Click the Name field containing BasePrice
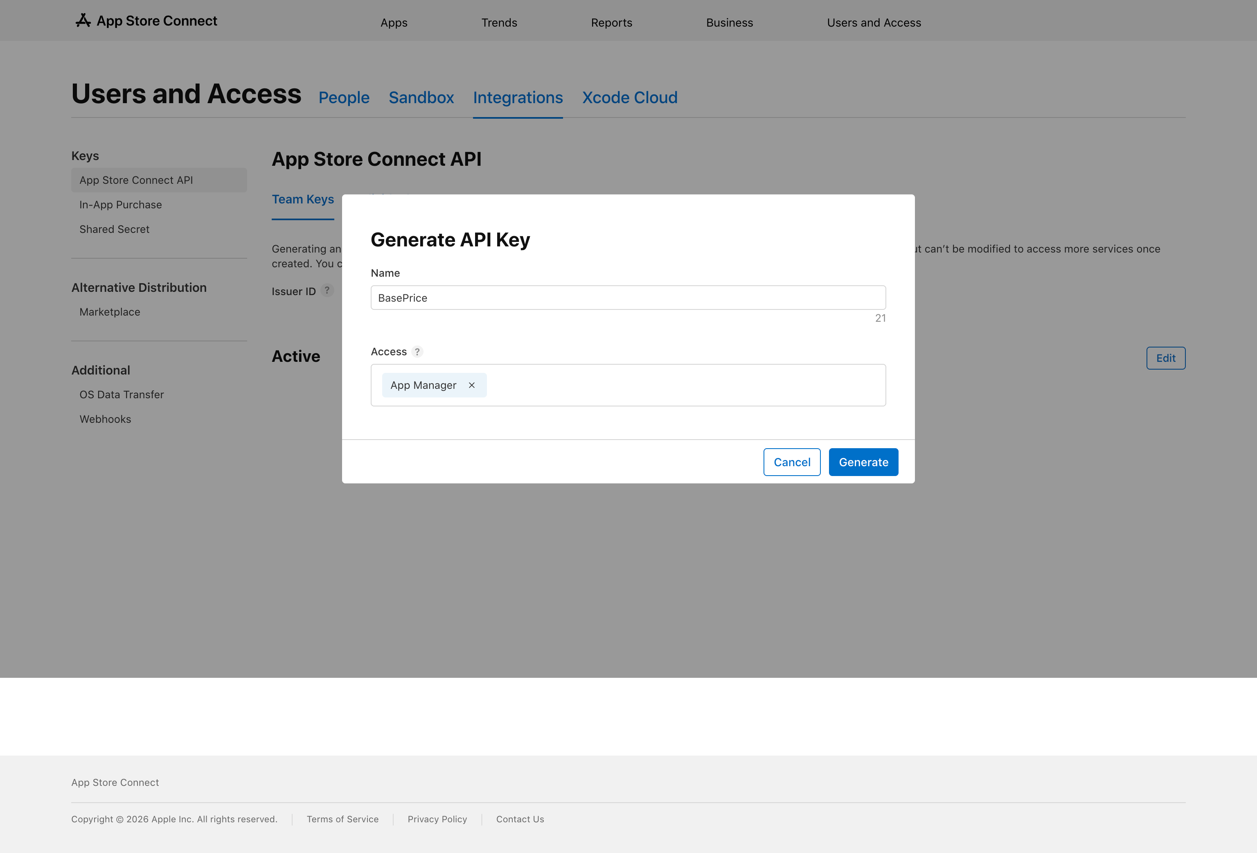This screenshot has width=1257, height=853. coord(628,298)
